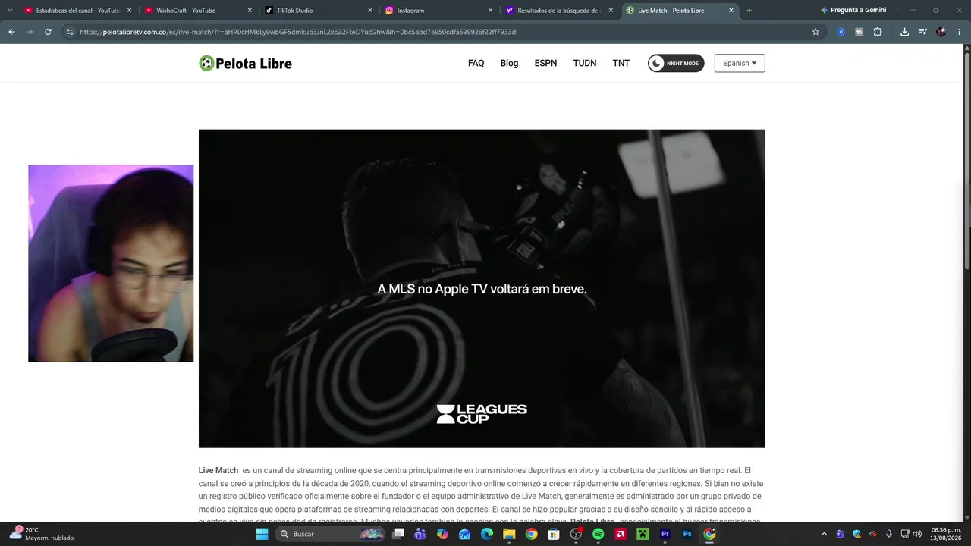The width and height of the screenshot is (971, 546).
Task: Open Minecraft from the taskbar
Action: 643,534
